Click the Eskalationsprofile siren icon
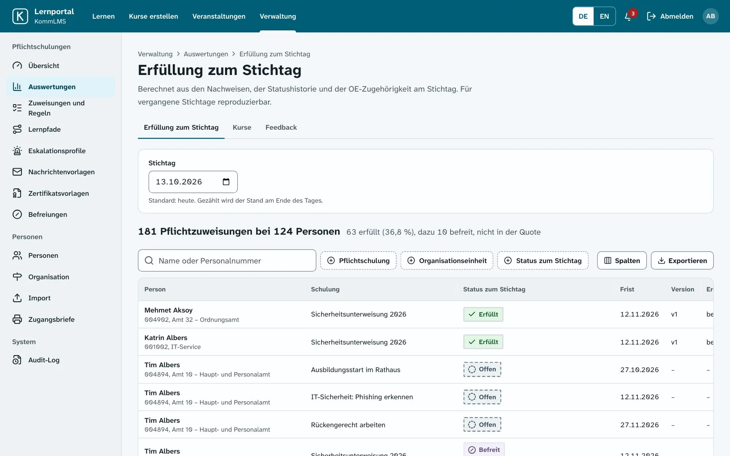Image resolution: width=730 pixels, height=456 pixels. coord(17,151)
